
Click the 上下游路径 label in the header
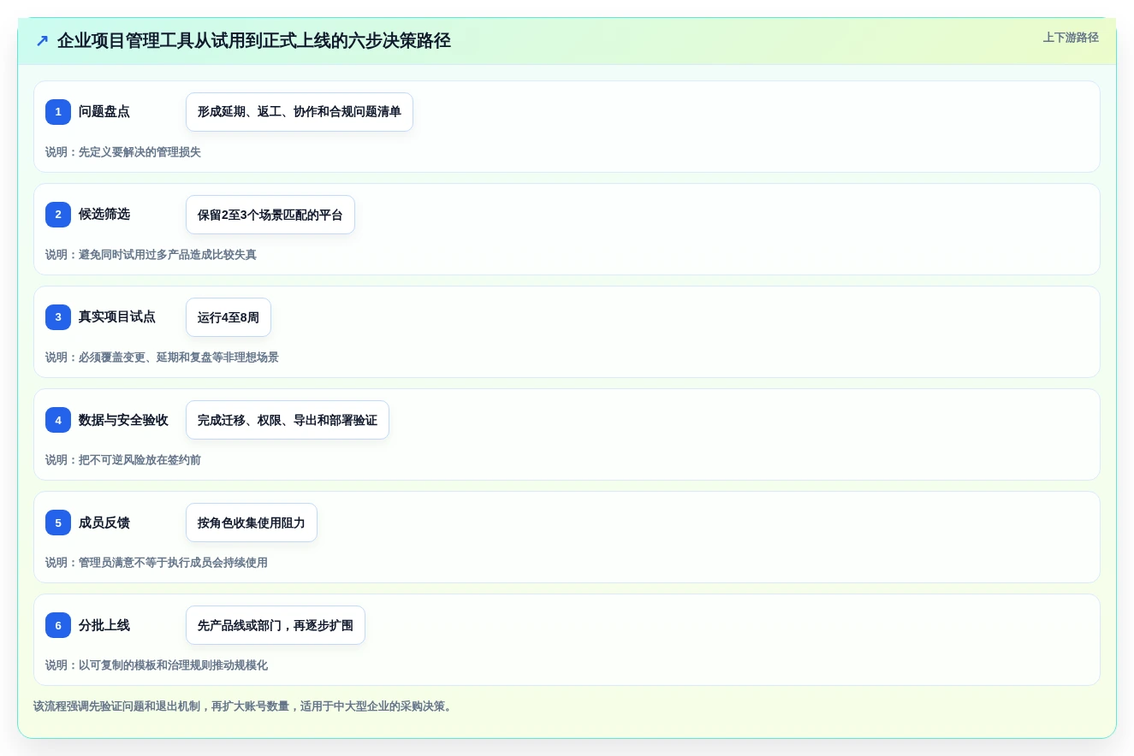pyautogui.click(x=1071, y=38)
